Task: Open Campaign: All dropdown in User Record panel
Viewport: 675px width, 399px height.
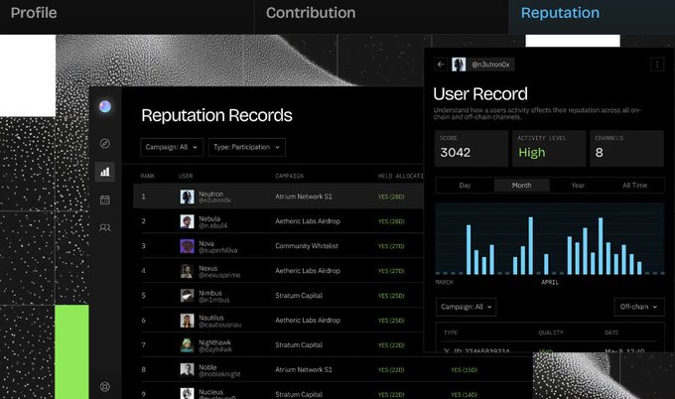Action: tap(466, 307)
